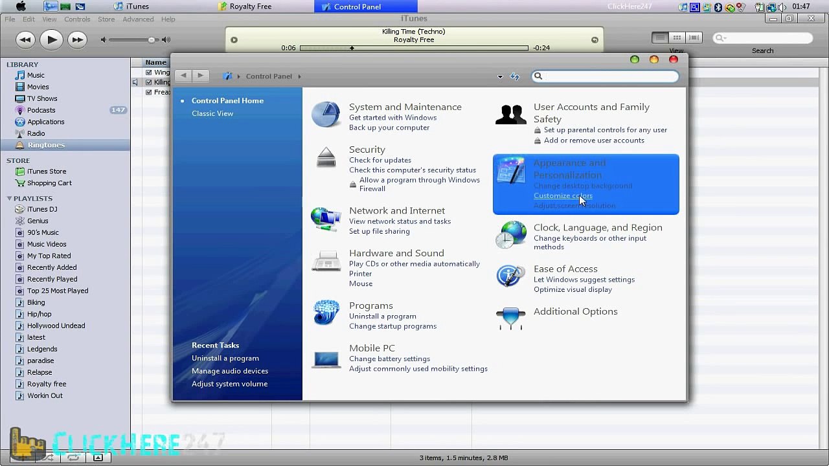This screenshot has width=829, height=466.
Task: Select Music in iTunes library
Action: click(36, 75)
